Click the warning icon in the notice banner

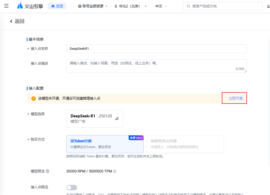[33, 98]
